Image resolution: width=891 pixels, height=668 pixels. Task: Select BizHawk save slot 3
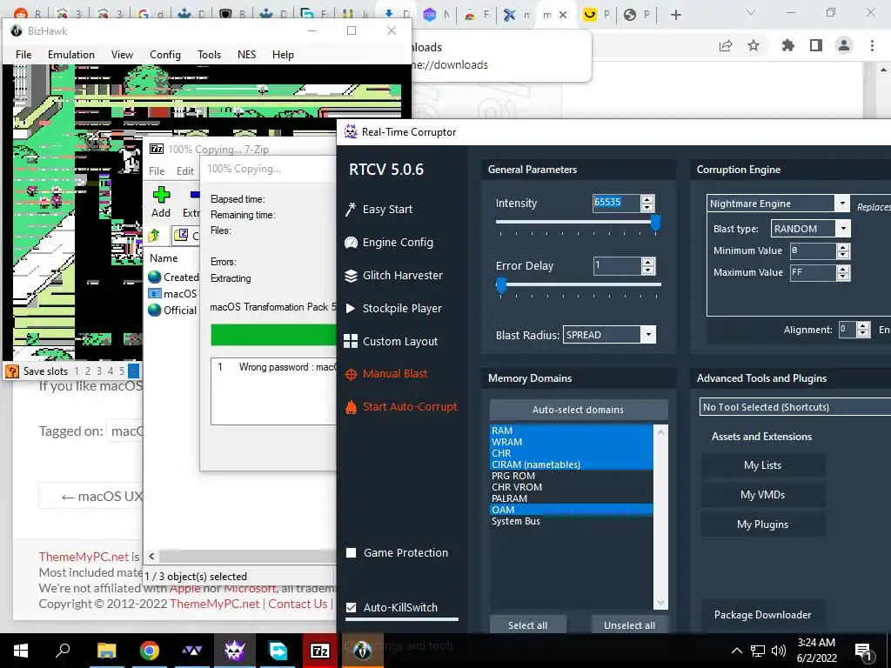click(x=99, y=371)
